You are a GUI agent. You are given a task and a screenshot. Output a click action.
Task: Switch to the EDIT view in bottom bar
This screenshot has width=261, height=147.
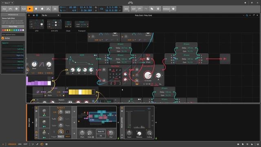point(25,144)
